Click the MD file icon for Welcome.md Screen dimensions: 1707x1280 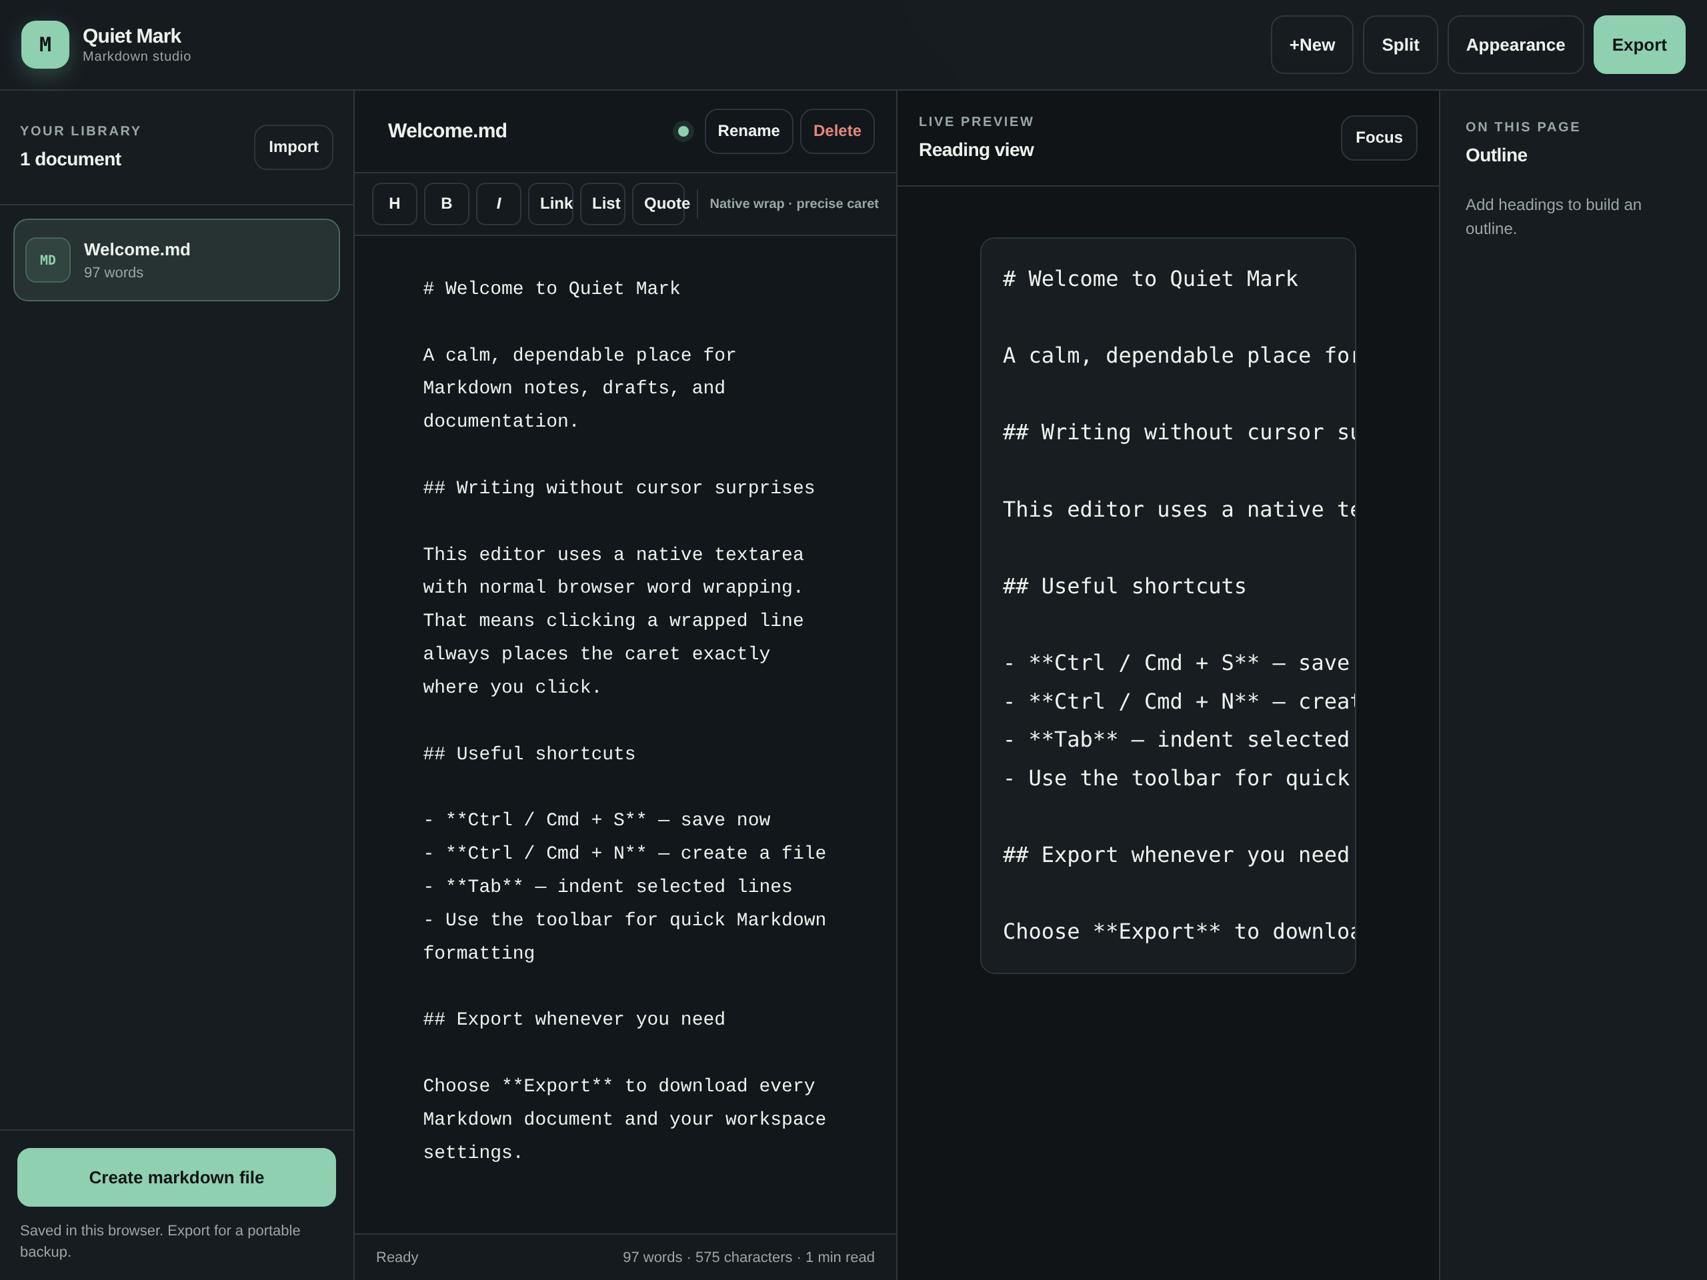coord(48,260)
